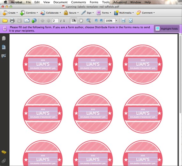Click the Multimedia icon
The width and height of the screenshot is (182, 166).
click(x=116, y=13)
